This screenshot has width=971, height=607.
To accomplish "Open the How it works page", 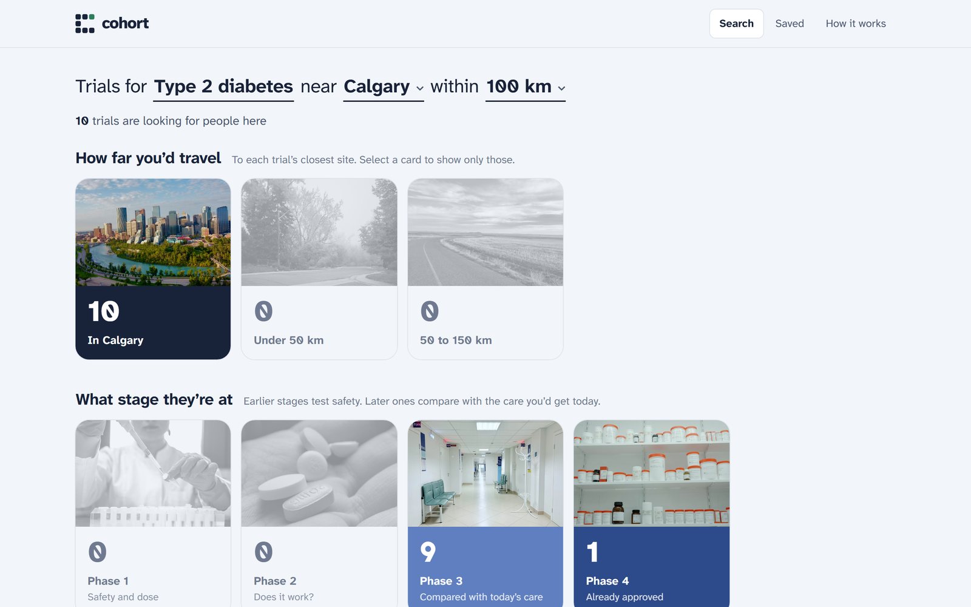I will click(x=856, y=24).
